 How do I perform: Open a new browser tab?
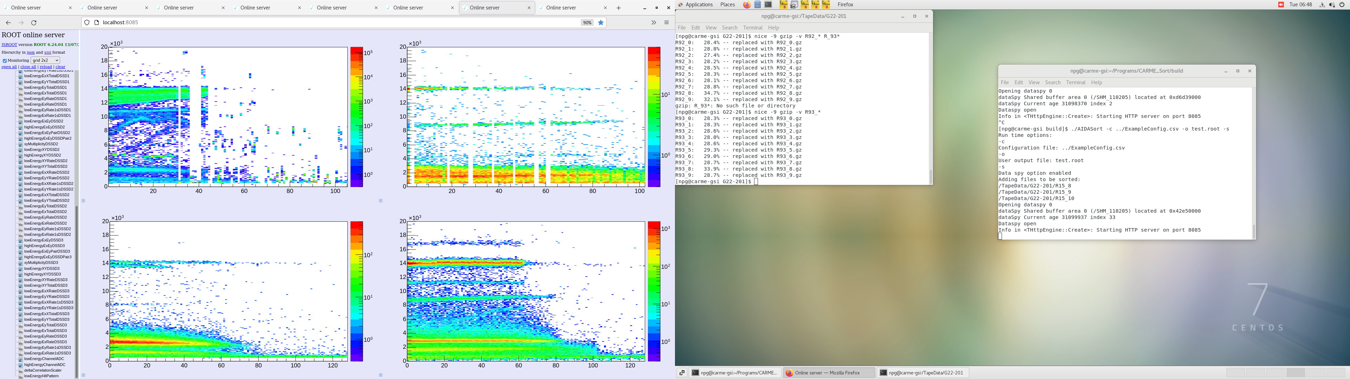point(618,8)
